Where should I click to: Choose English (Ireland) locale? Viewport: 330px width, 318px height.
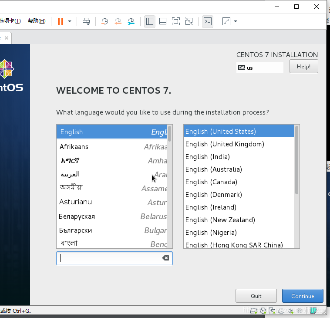tap(239, 207)
